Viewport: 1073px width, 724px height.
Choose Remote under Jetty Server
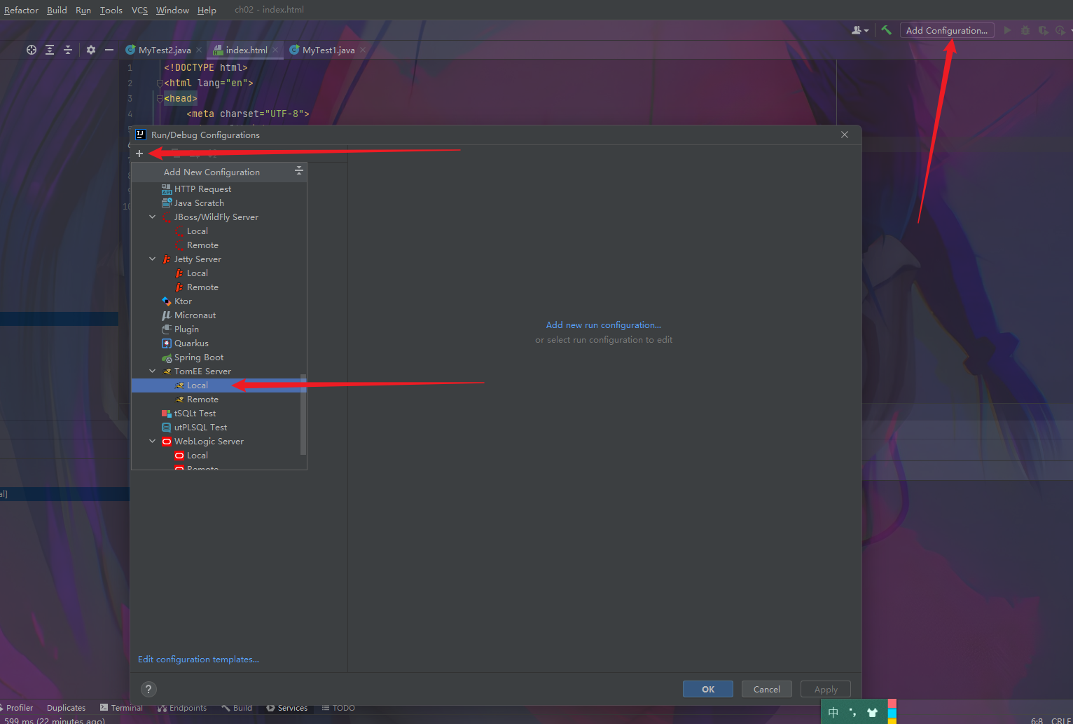tap(219, 287)
